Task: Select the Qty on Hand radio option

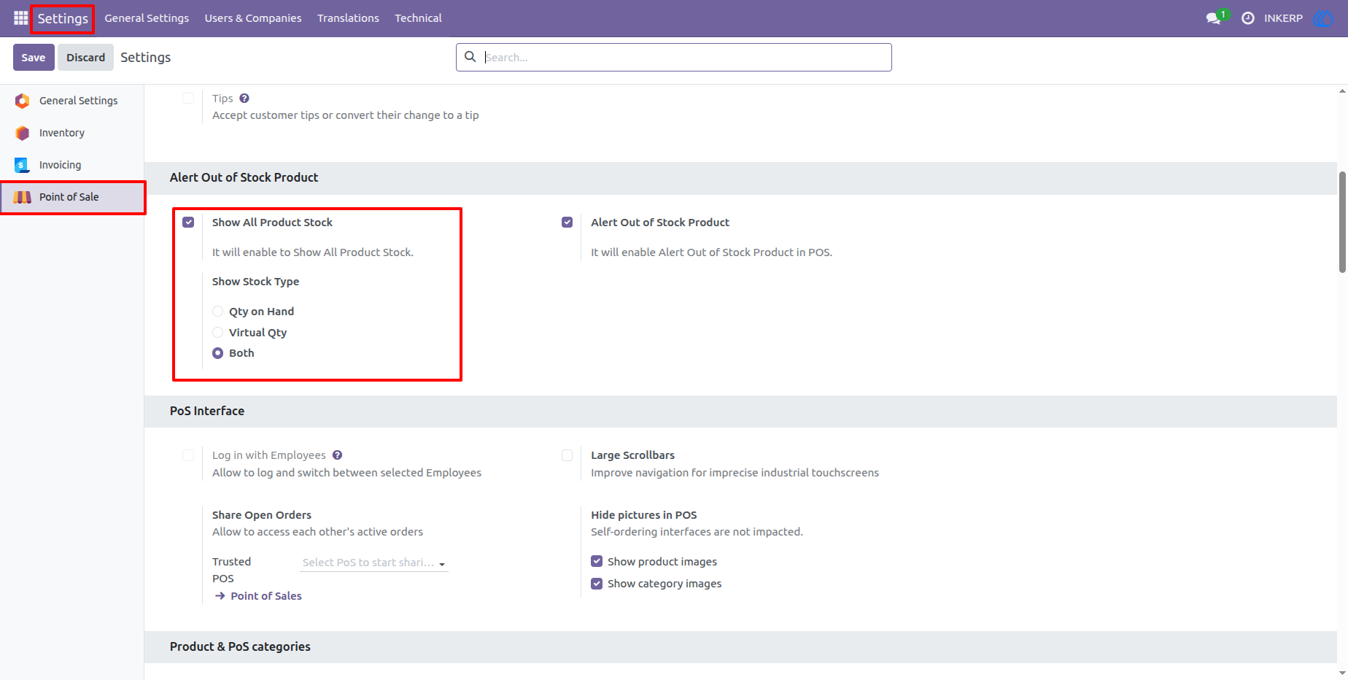Action: pyautogui.click(x=217, y=312)
